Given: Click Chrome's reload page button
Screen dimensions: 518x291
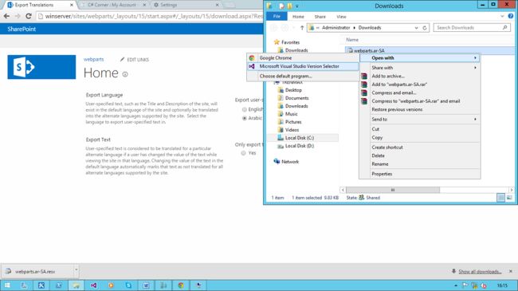Looking at the screenshot, I should coord(29,16).
